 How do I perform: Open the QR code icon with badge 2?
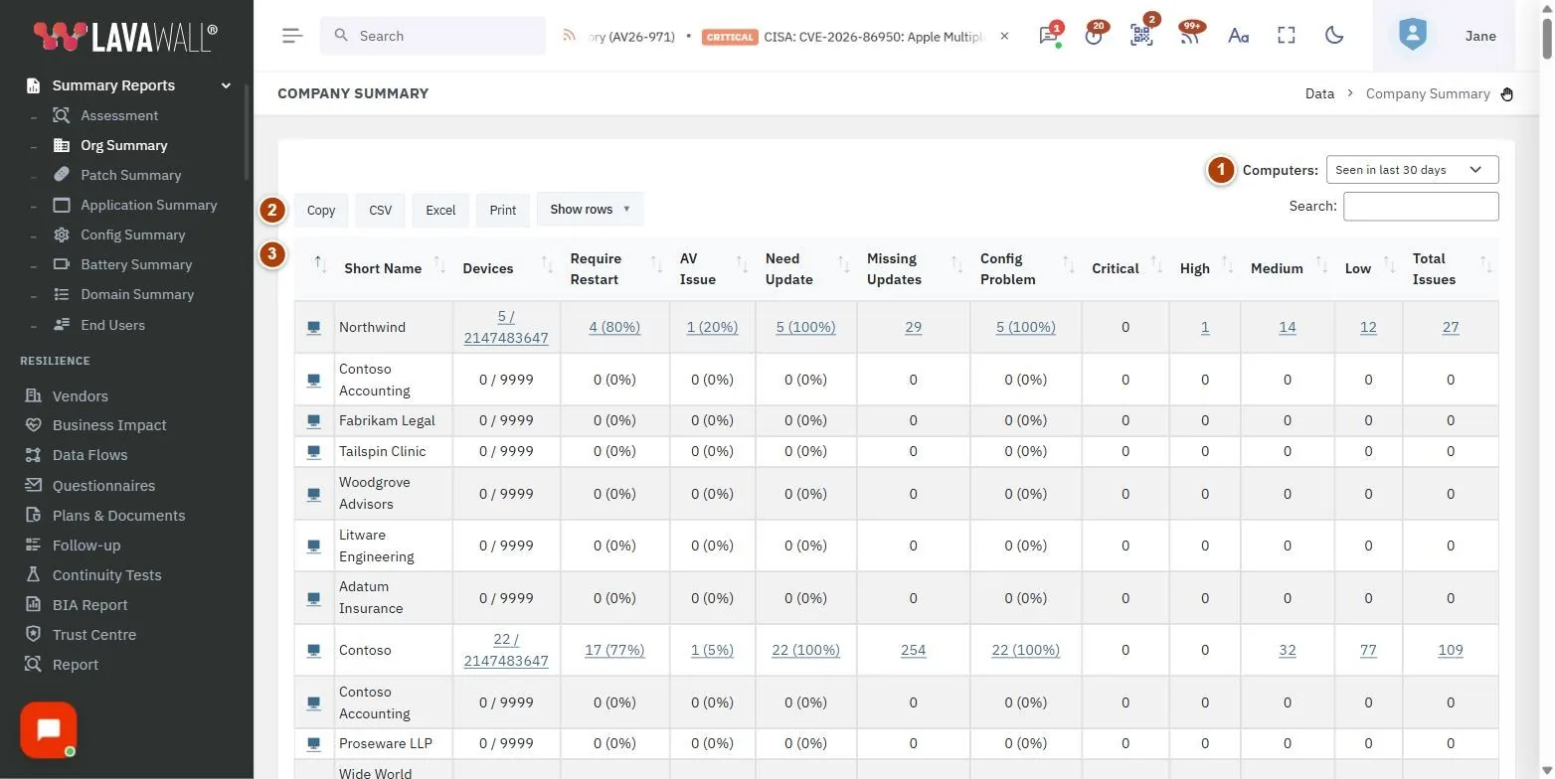click(1141, 36)
